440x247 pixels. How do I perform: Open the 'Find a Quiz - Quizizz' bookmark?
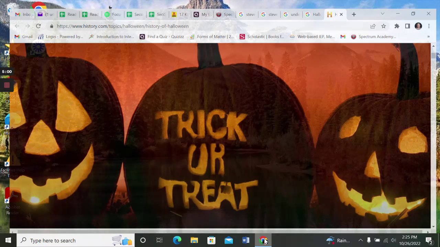coord(162,37)
